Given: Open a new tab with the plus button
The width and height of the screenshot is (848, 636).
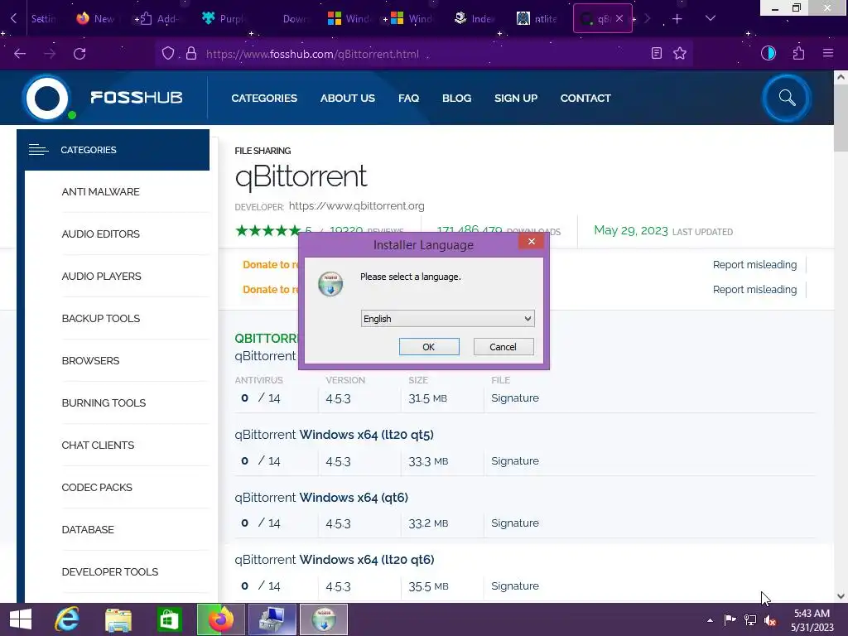Looking at the screenshot, I should (677, 19).
